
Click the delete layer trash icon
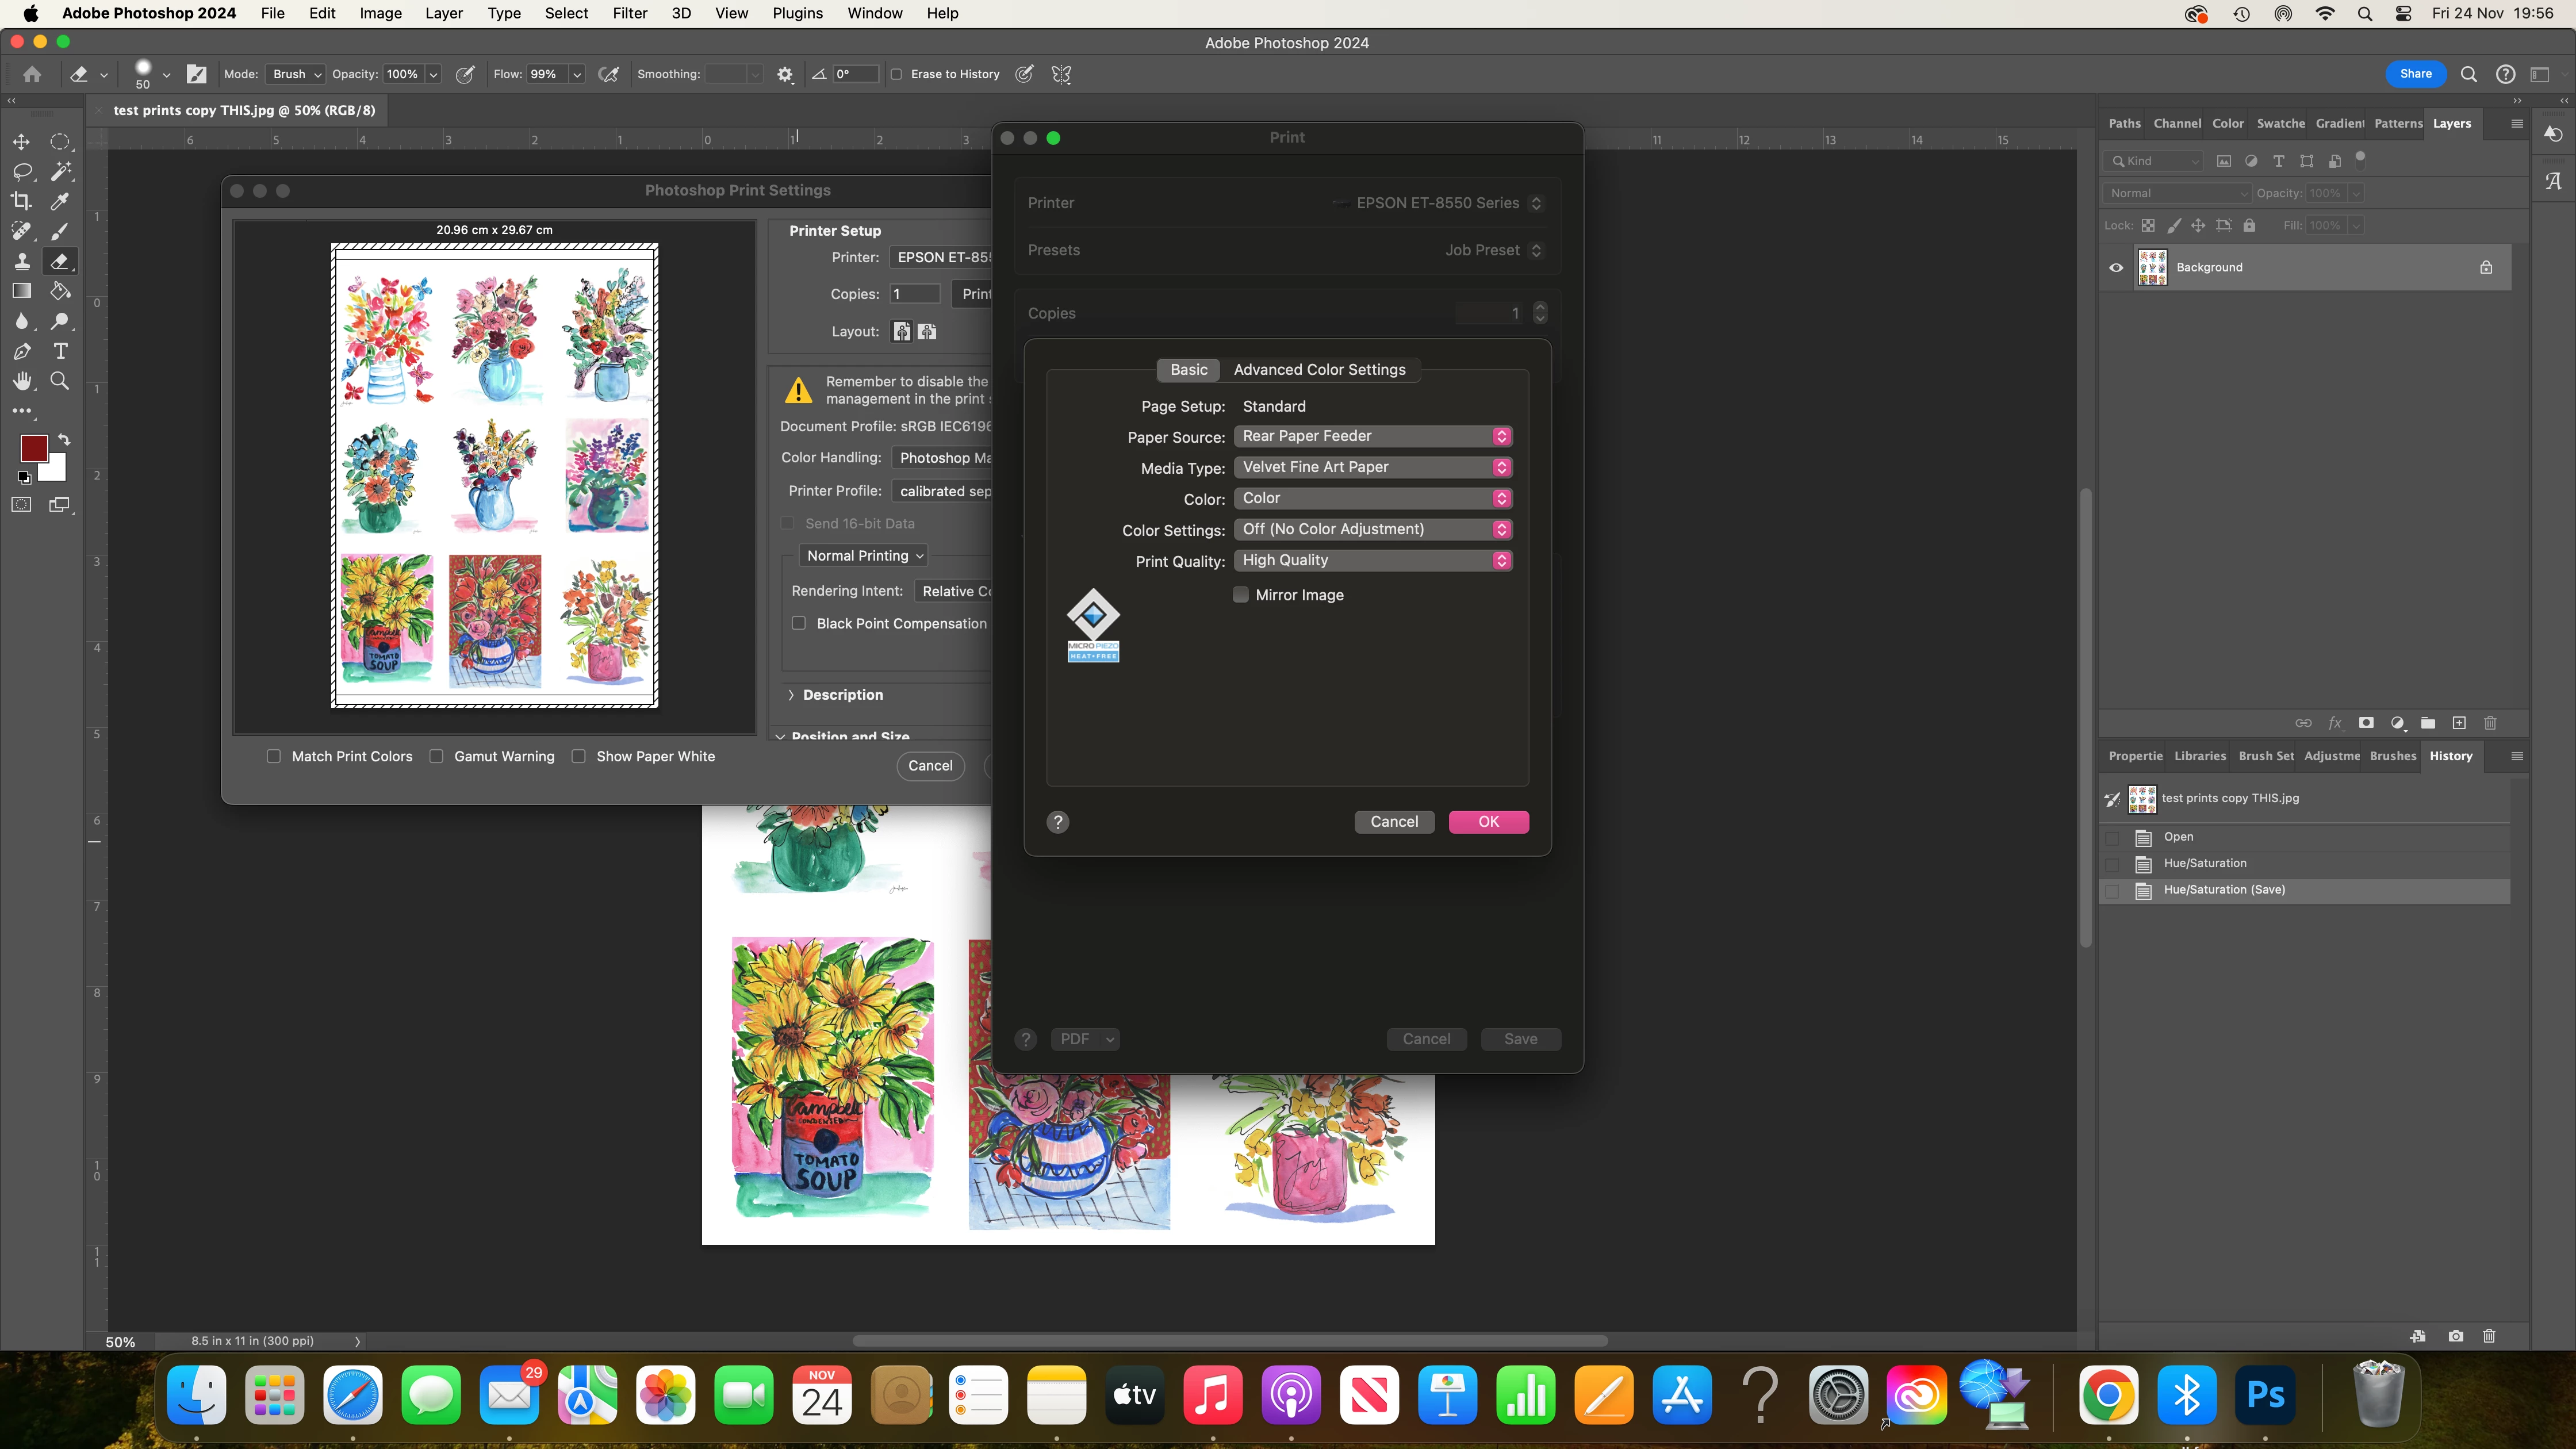tap(2490, 723)
